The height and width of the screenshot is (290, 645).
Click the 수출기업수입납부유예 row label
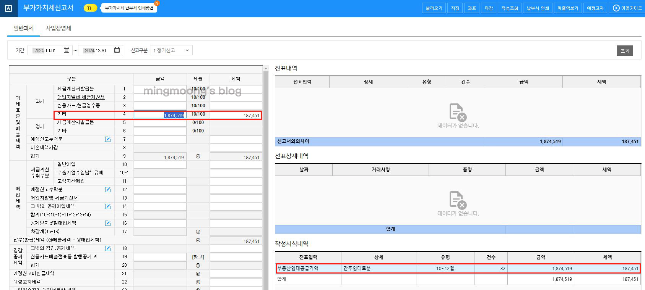[x=80, y=172]
